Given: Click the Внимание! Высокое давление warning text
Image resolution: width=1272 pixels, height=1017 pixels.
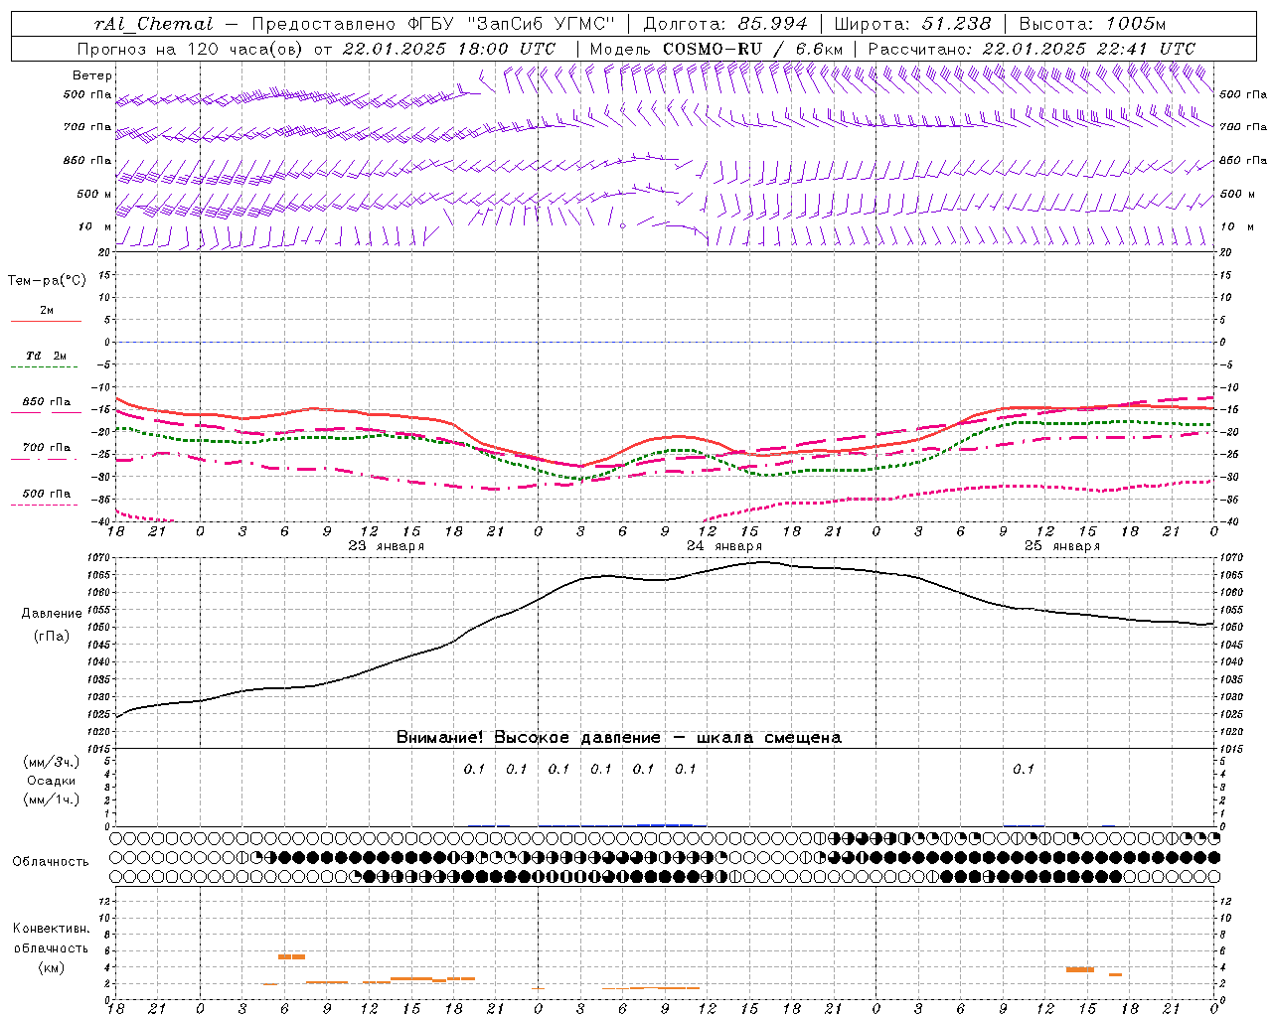Looking at the screenshot, I should (x=618, y=738).
